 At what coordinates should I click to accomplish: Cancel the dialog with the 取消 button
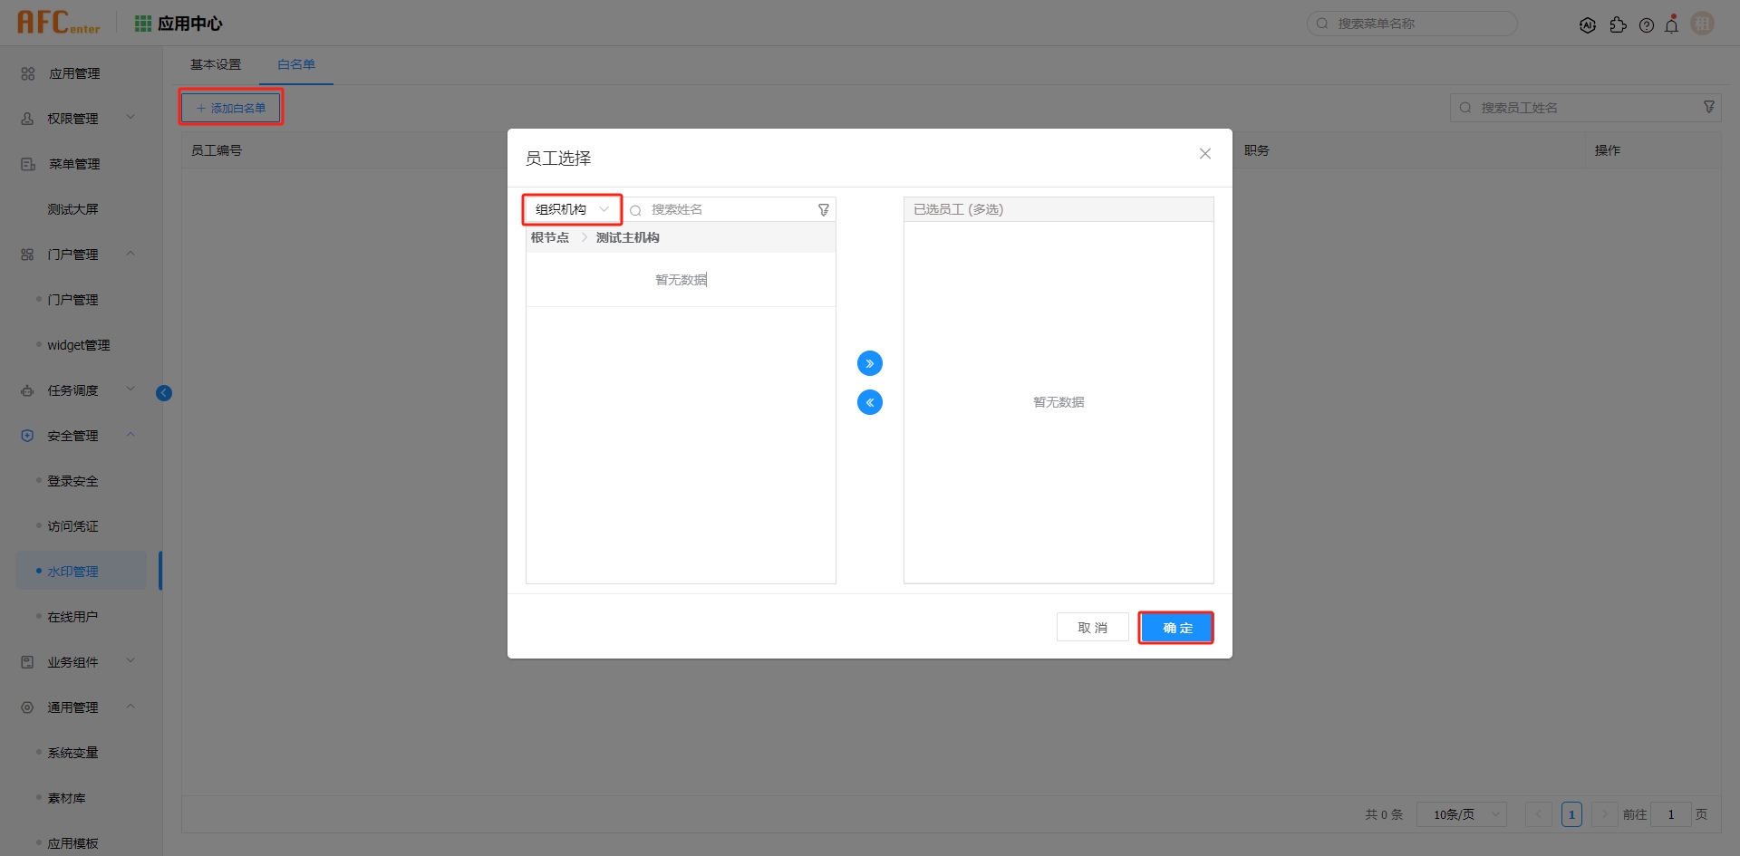1092,627
